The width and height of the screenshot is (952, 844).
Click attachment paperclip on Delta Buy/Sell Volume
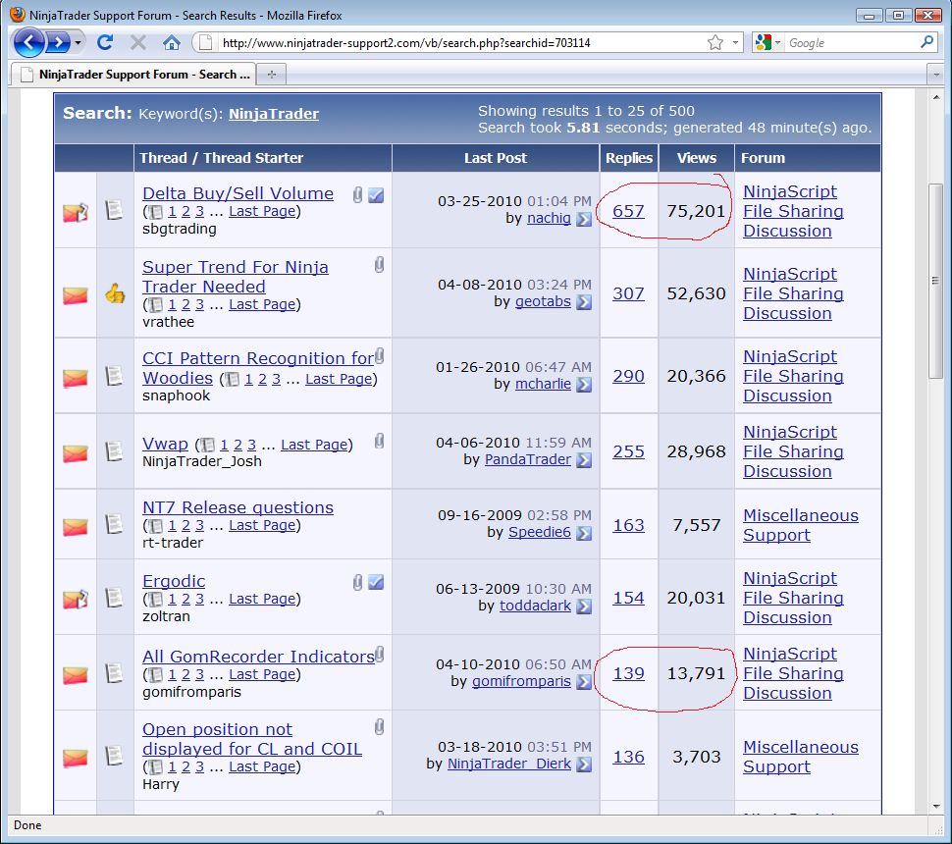click(357, 194)
